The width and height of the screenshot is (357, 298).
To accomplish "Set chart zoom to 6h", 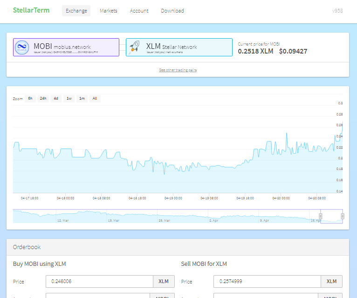I will pyautogui.click(x=30, y=99).
